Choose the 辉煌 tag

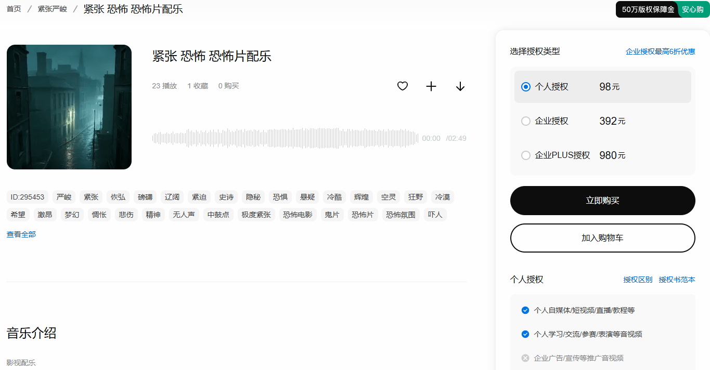coord(362,197)
